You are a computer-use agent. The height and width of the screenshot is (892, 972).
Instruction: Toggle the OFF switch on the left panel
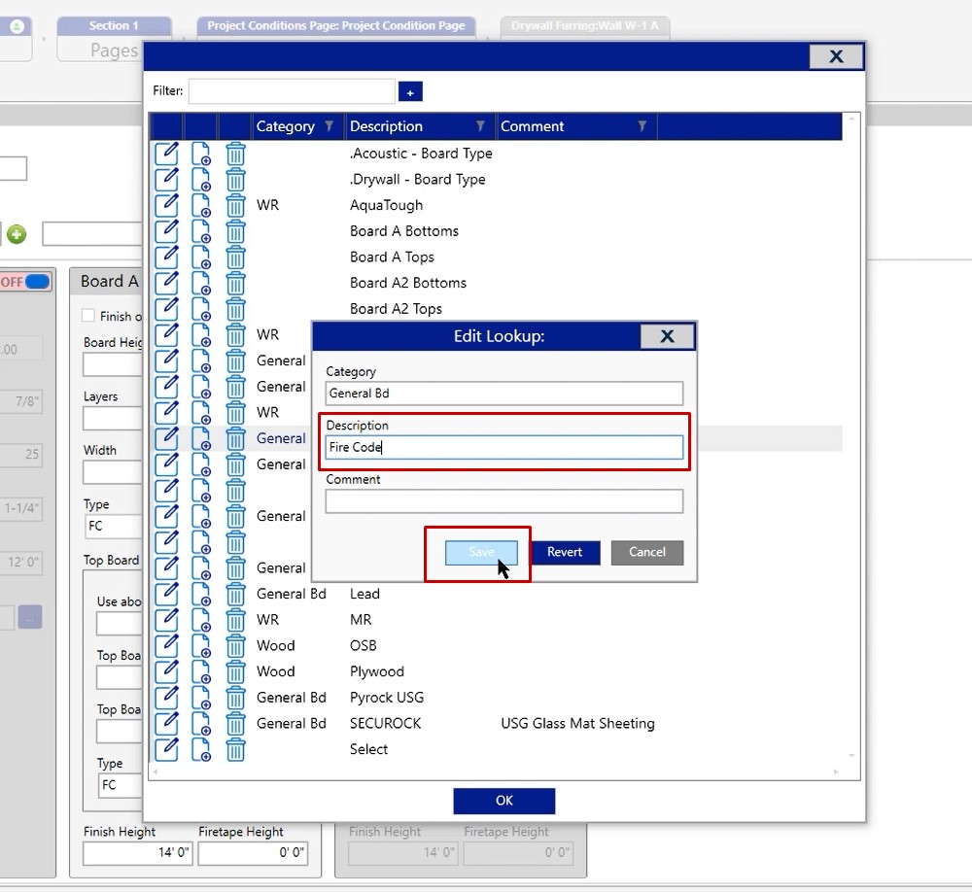click(26, 282)
